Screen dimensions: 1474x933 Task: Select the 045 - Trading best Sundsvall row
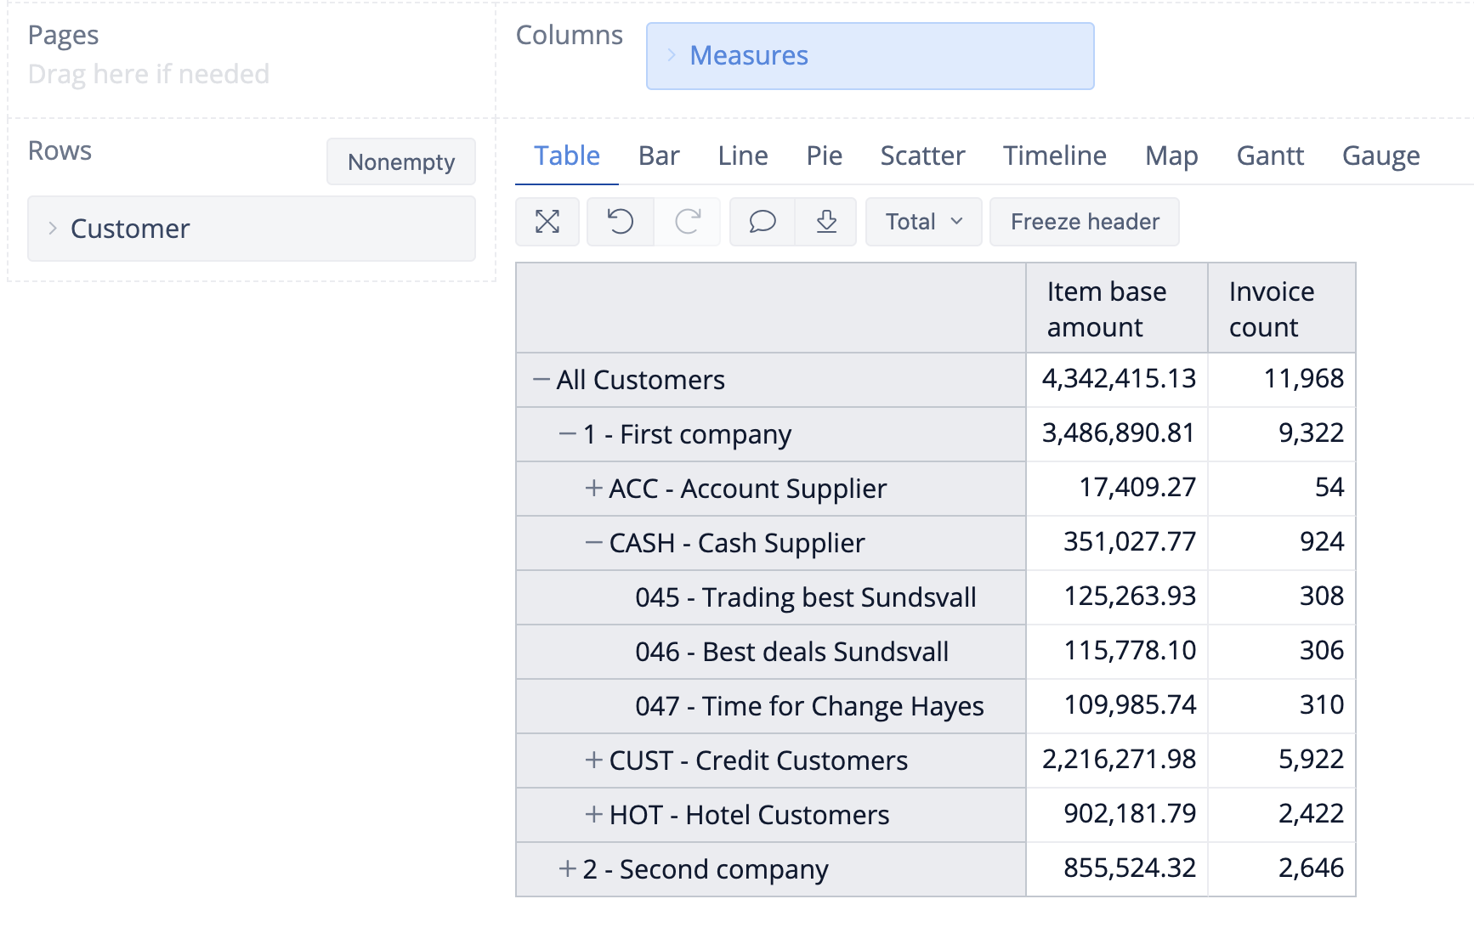point(805,597)
